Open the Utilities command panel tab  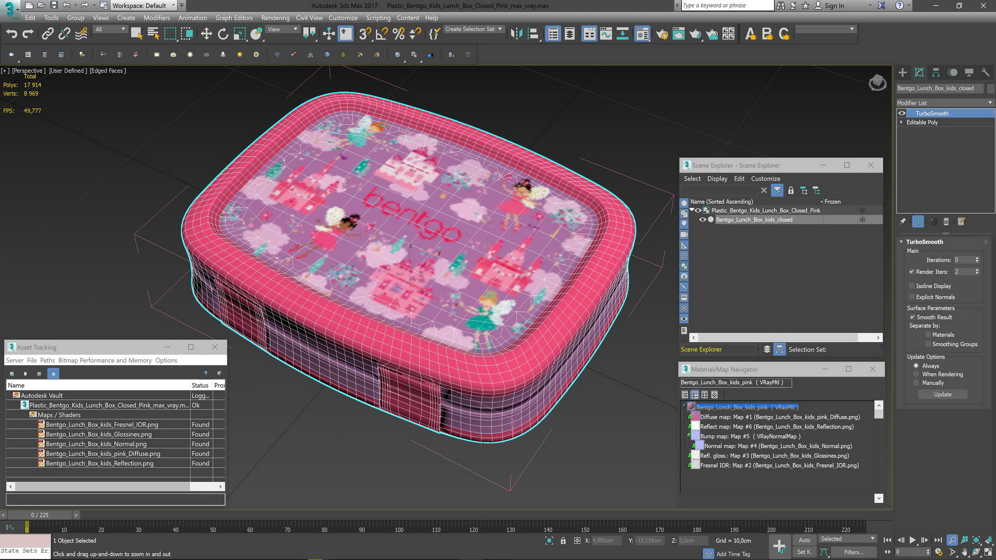986,73
